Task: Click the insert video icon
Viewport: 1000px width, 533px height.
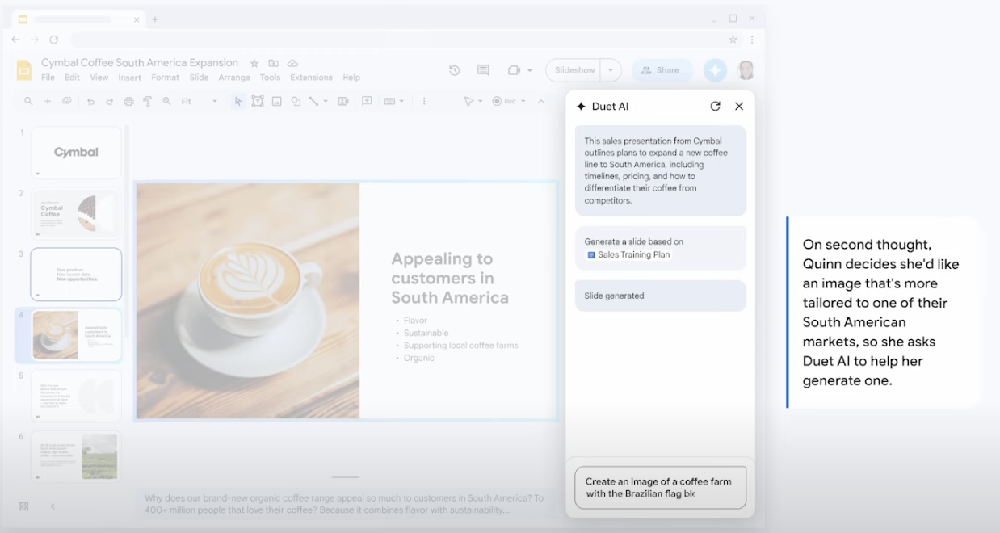Action: coord(343,101)
